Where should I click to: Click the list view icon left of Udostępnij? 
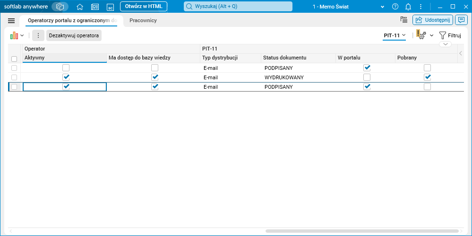pyautogui.click(x=403, y=20)
